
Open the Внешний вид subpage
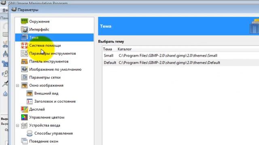click(x=46, y=93)
